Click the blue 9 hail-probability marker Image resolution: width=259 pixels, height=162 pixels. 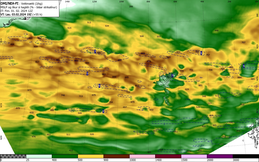(244, 66)
